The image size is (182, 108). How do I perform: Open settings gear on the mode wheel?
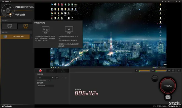tap(4, 11)
